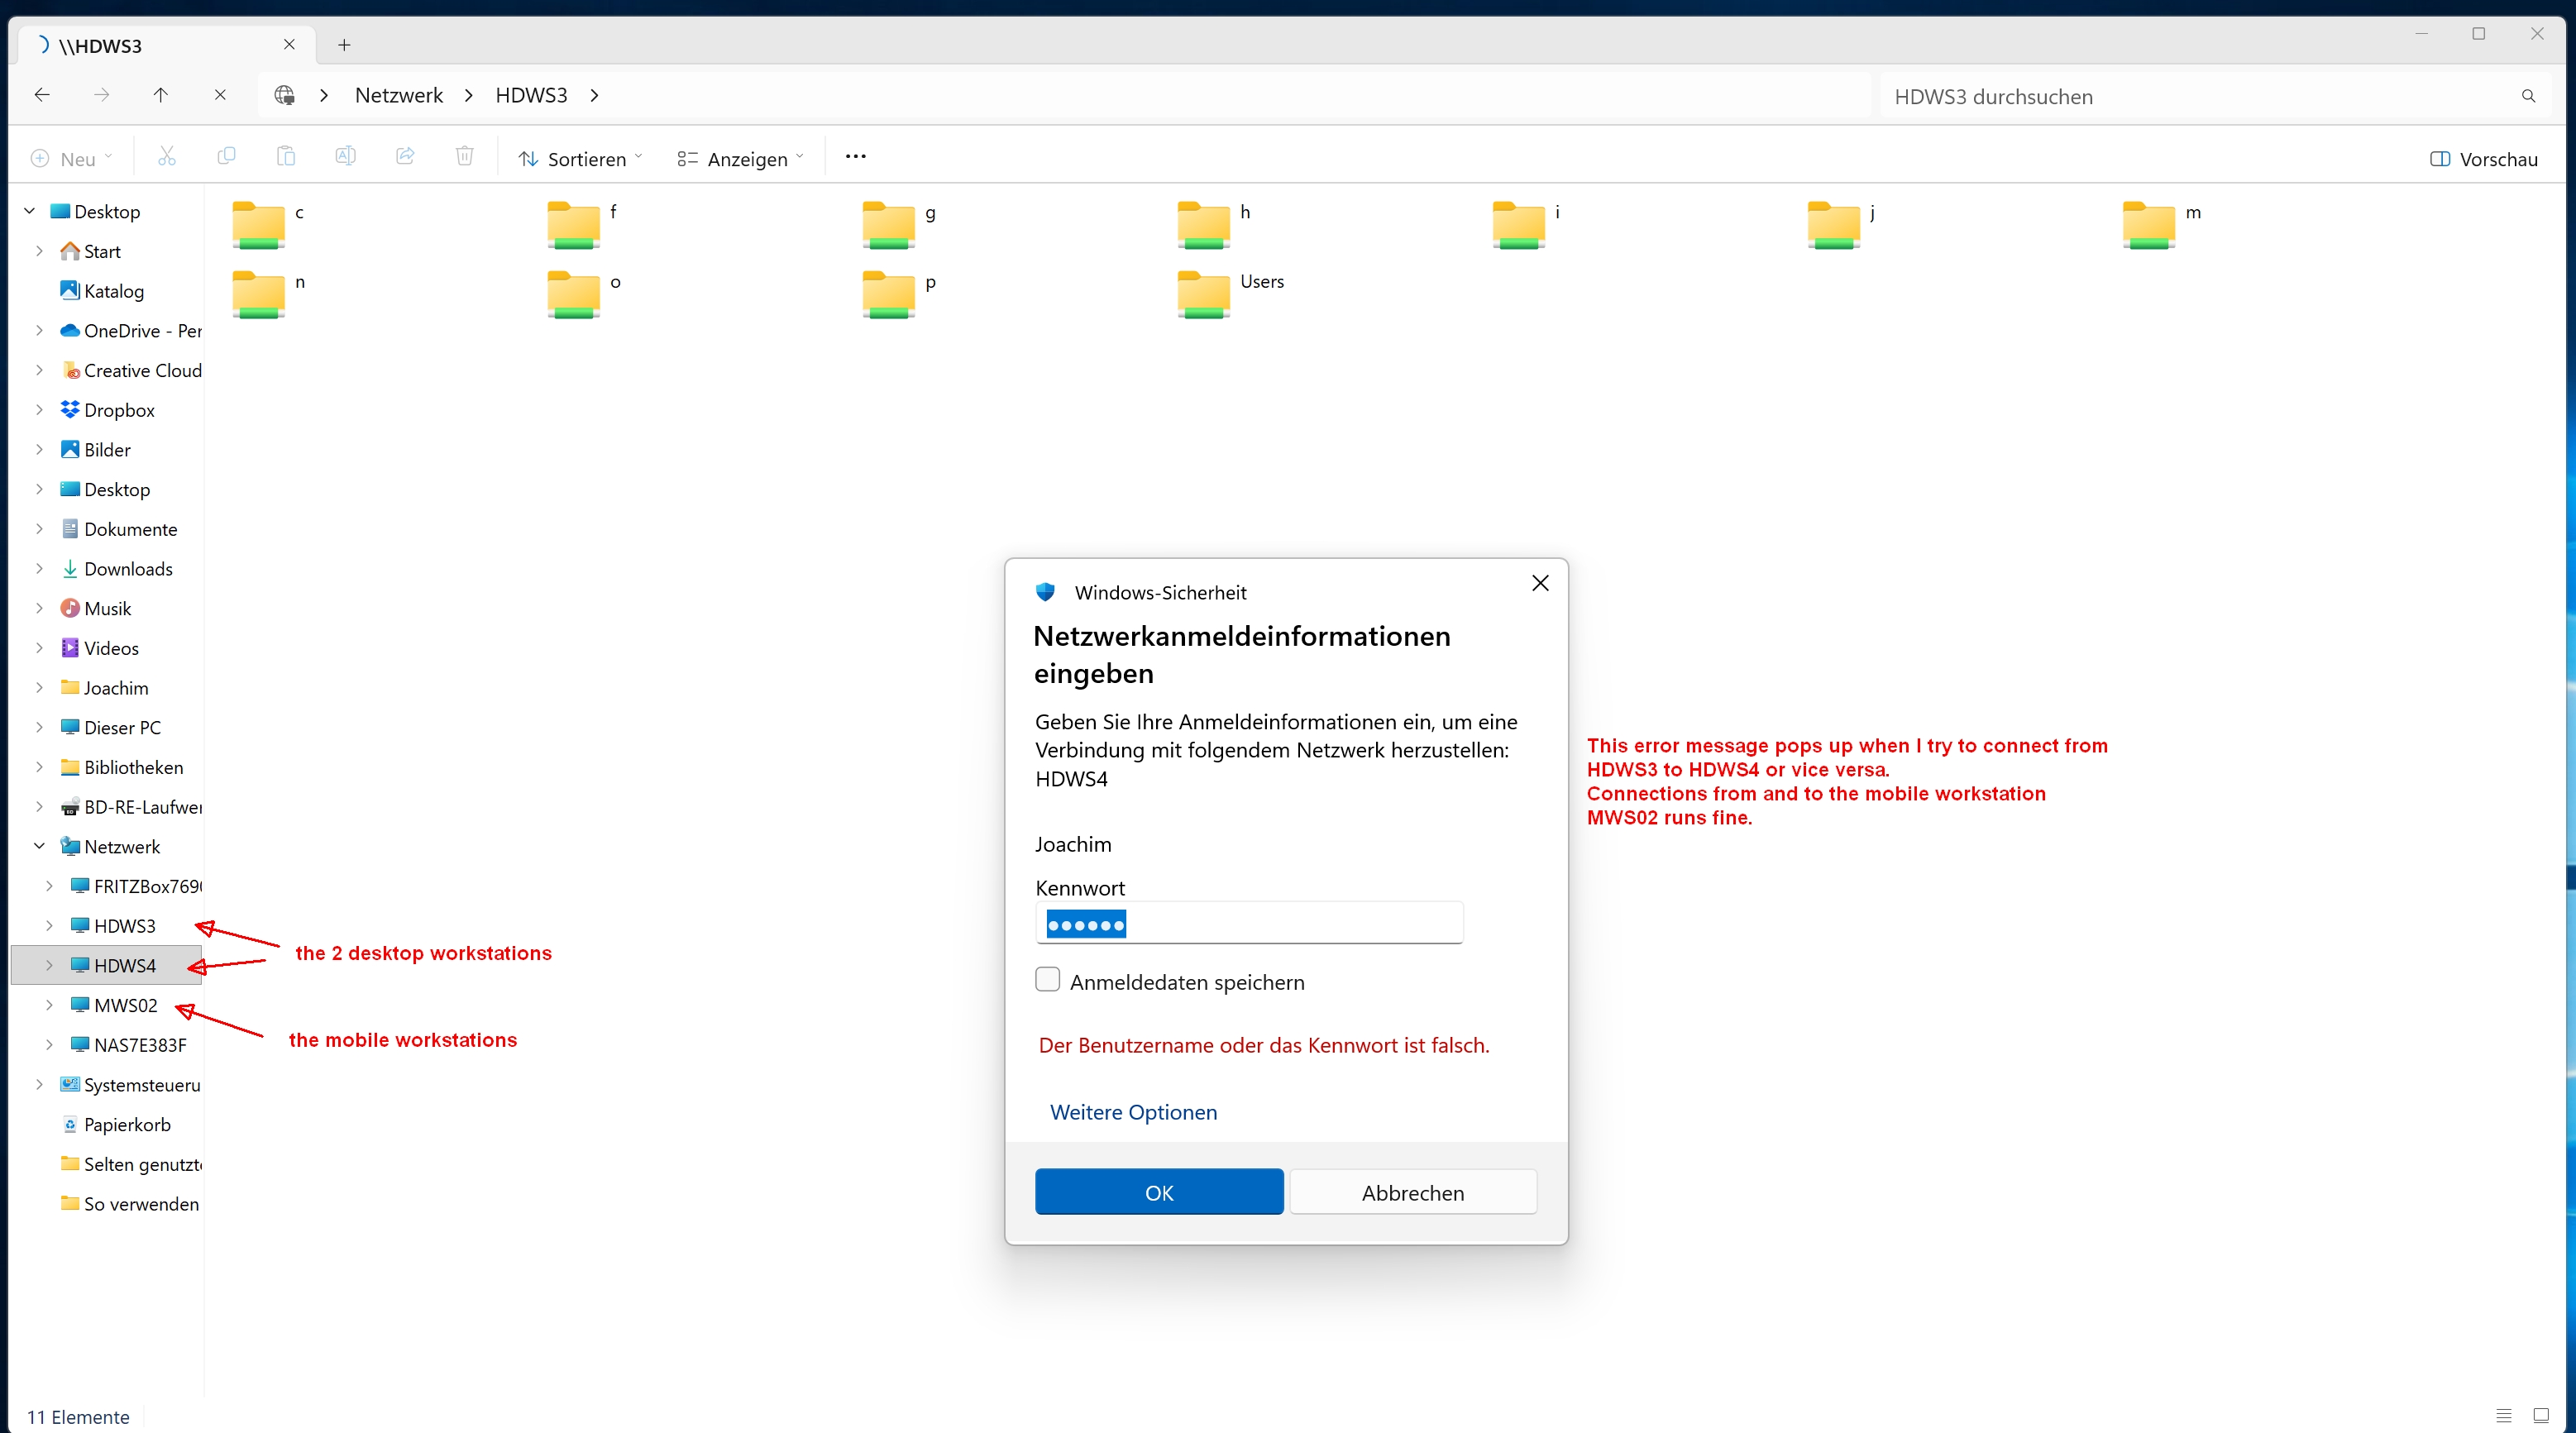Click the Cut icon in the toolbar

click(166, 157)
